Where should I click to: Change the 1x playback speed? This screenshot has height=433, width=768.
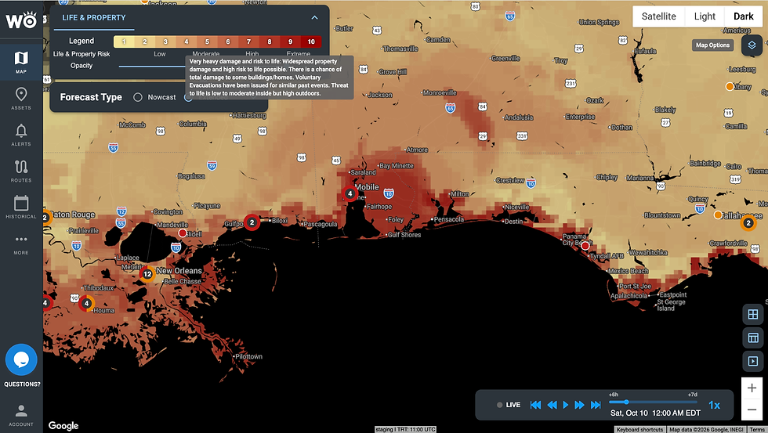click(x=714, y=405)
